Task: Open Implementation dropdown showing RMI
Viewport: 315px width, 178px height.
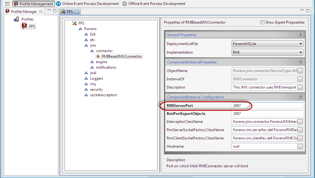Action: pos(267,52)
